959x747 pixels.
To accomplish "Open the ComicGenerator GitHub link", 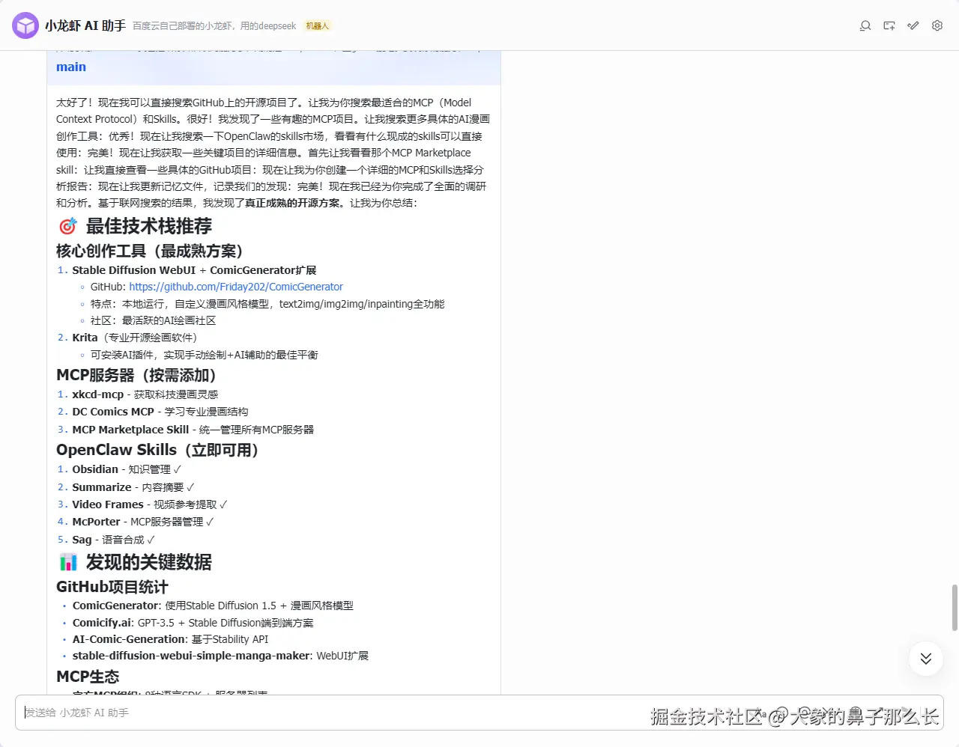I will 236,286.
